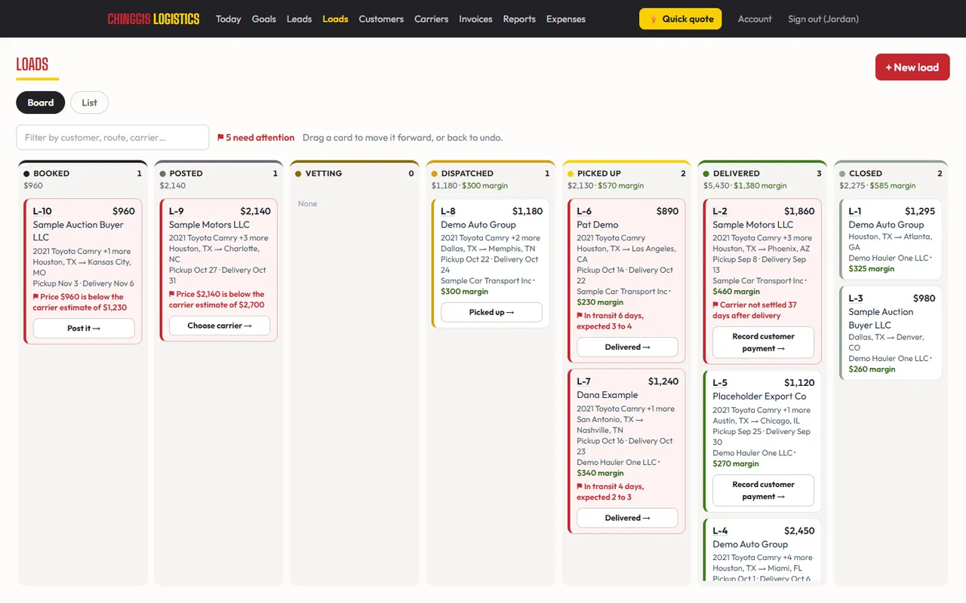Viewport: 966px width, 603px height.
Task: Open load card L-2 Sample Motors LLC
Action: tap(763, 281)
